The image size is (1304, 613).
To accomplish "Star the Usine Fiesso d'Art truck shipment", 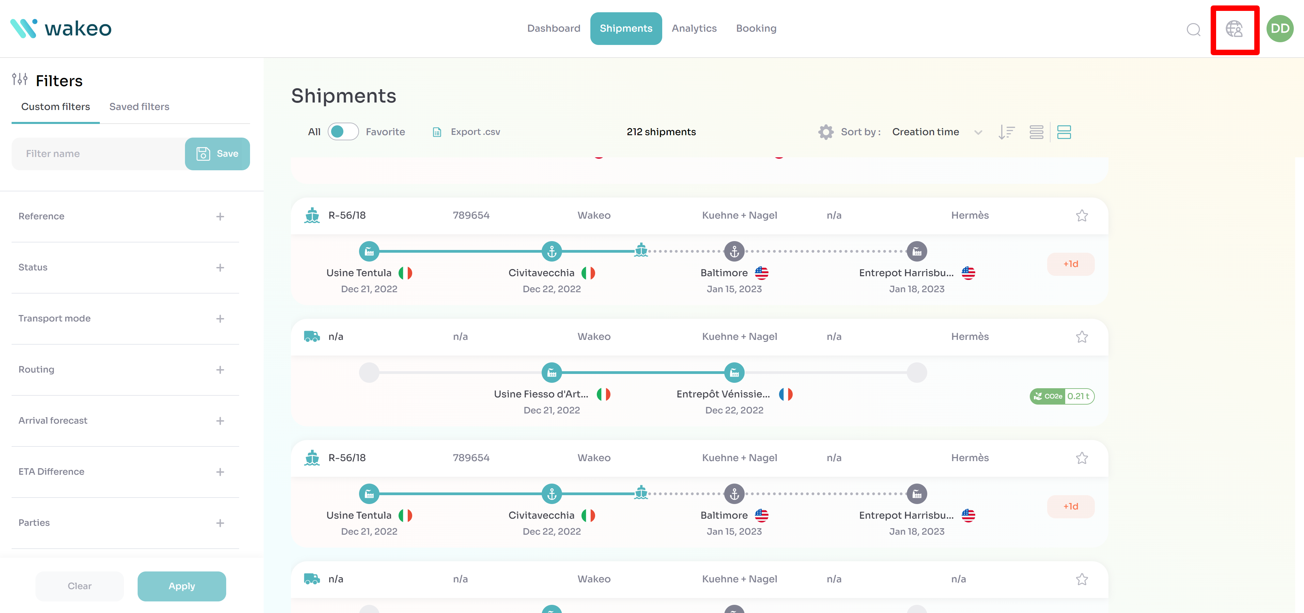I will click(x=1082, y=336).
